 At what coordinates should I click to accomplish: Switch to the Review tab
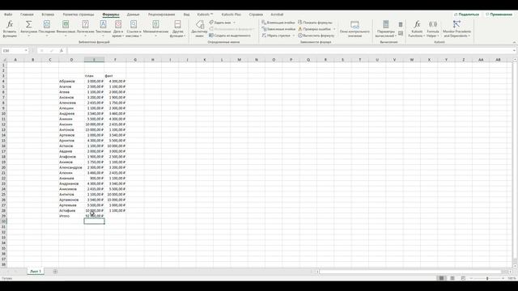pyautogui.click(x=161, y=15)
